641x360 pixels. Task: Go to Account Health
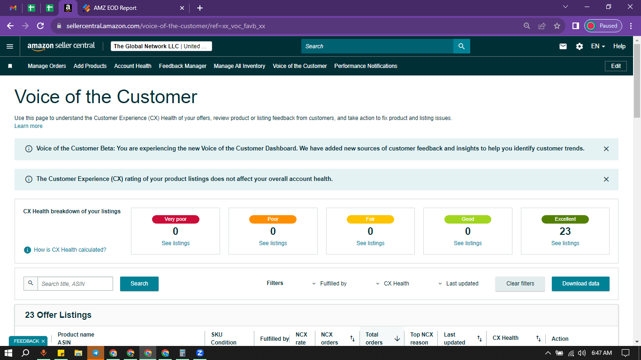[133, 66]
